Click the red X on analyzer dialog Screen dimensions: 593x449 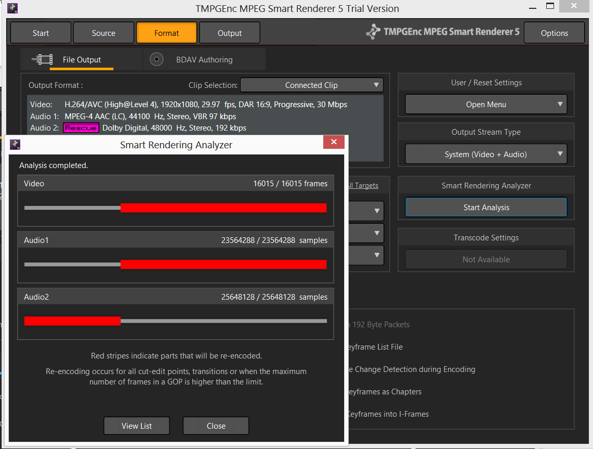[x=334, y=142]
